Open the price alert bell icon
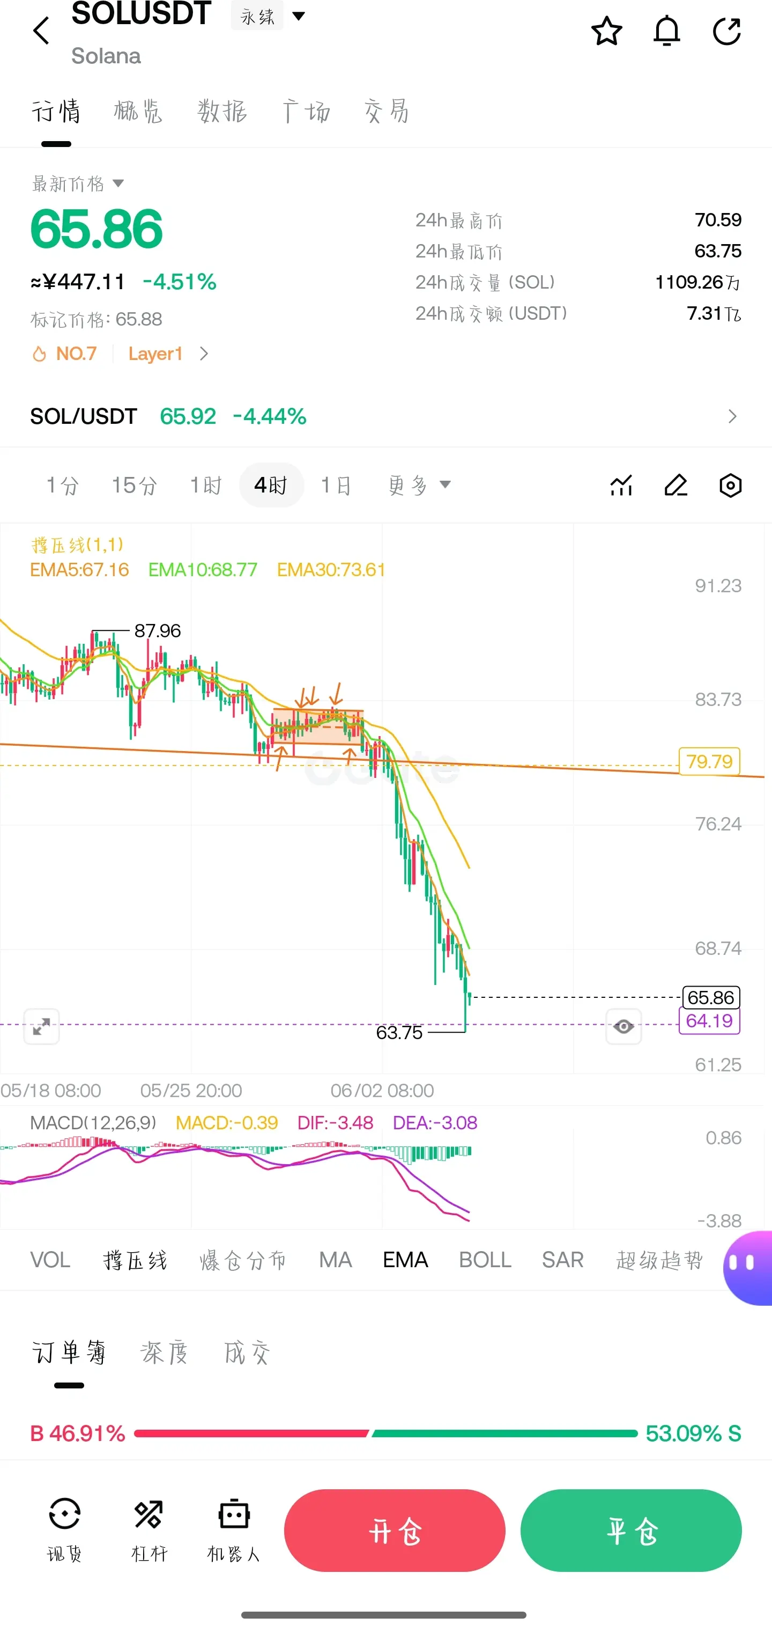 coord(666,31)
